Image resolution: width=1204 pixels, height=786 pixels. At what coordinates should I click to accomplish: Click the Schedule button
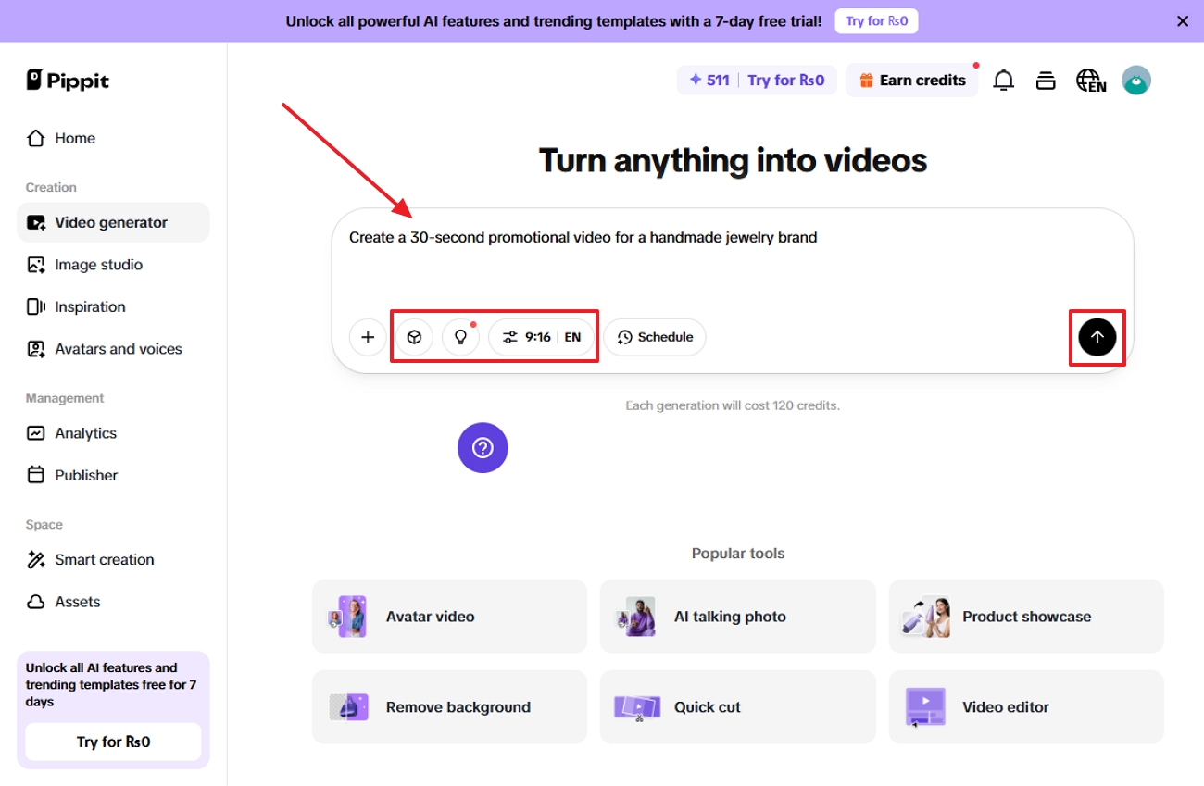[655, 337]
